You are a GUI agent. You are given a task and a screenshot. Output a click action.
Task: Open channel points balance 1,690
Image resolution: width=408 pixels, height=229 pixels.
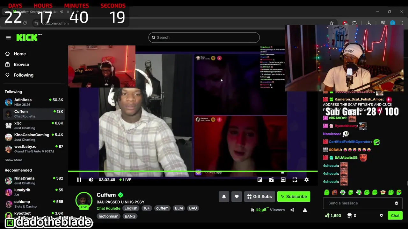tap(333, 216)
